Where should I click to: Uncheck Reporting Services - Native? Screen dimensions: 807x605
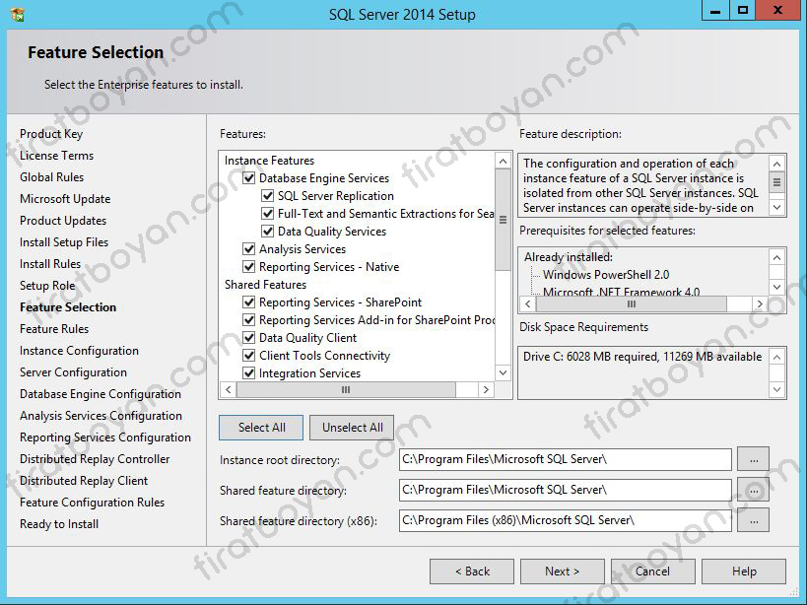[249, 267]
